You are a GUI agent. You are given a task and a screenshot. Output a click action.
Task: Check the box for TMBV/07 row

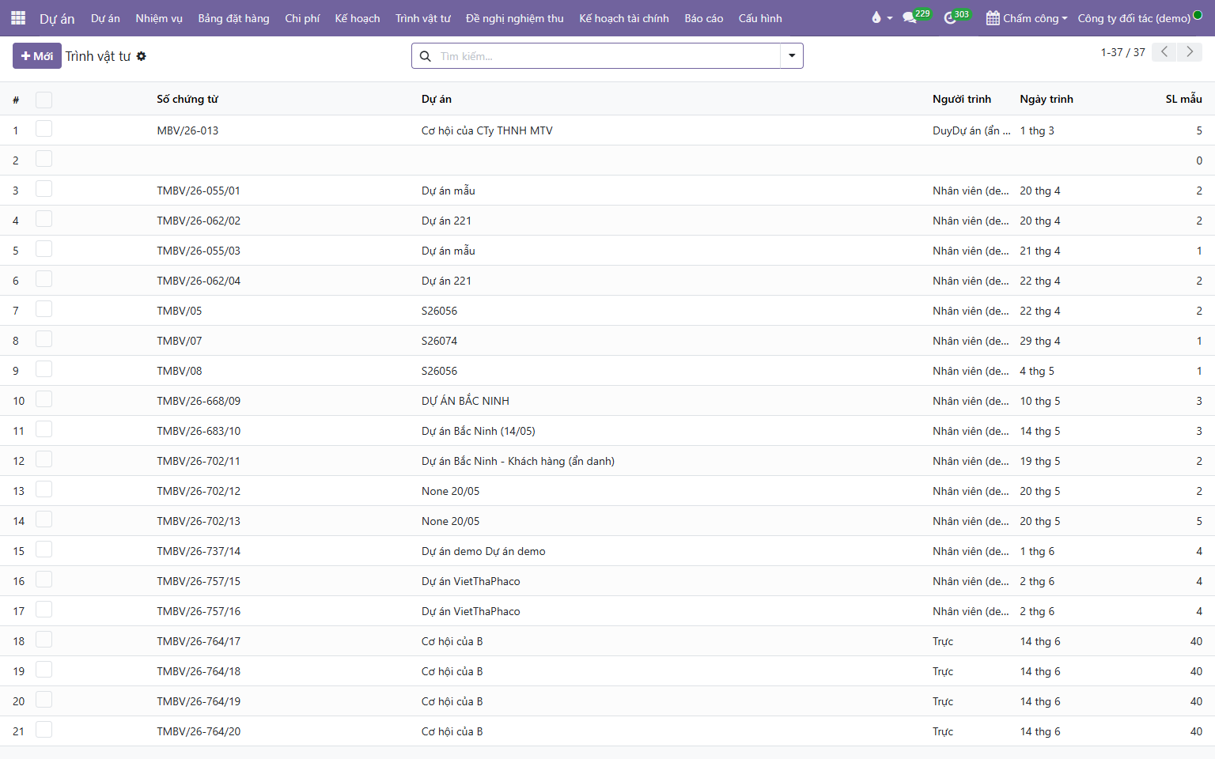pos(44,340)
